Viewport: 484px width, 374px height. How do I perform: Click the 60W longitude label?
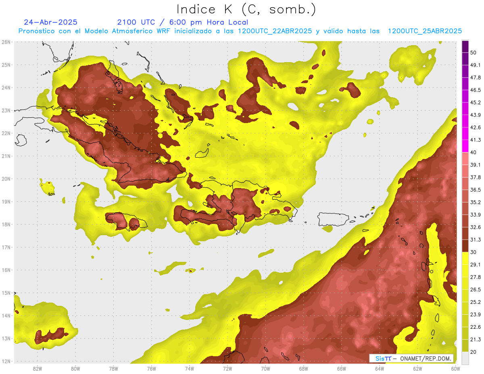456,369
